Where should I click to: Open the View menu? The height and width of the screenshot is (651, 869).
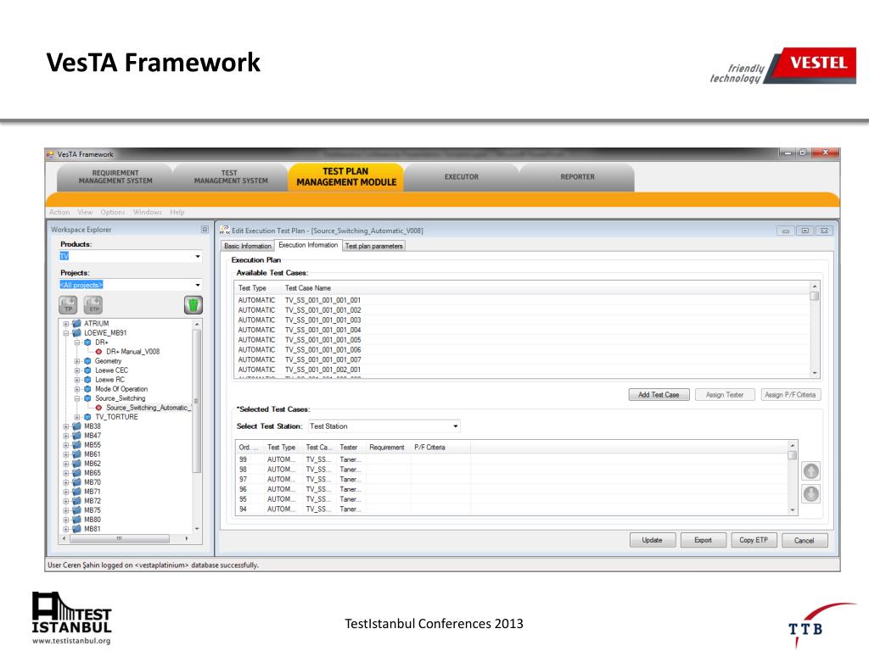pos(85,212)
